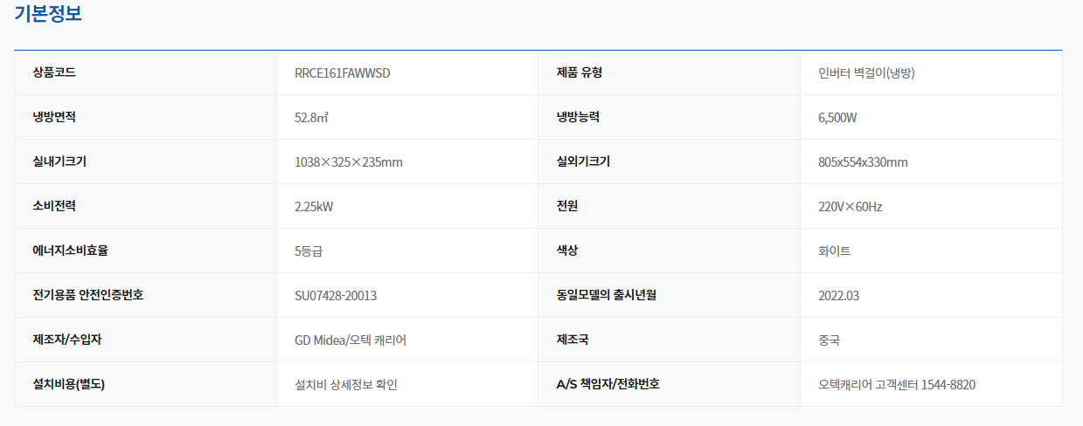1083x426 pixels.
Task: Click the 오텍캐리어 고객센터 1544-8820 phone number
Action: pyautogui.click(x=897, y=385)
